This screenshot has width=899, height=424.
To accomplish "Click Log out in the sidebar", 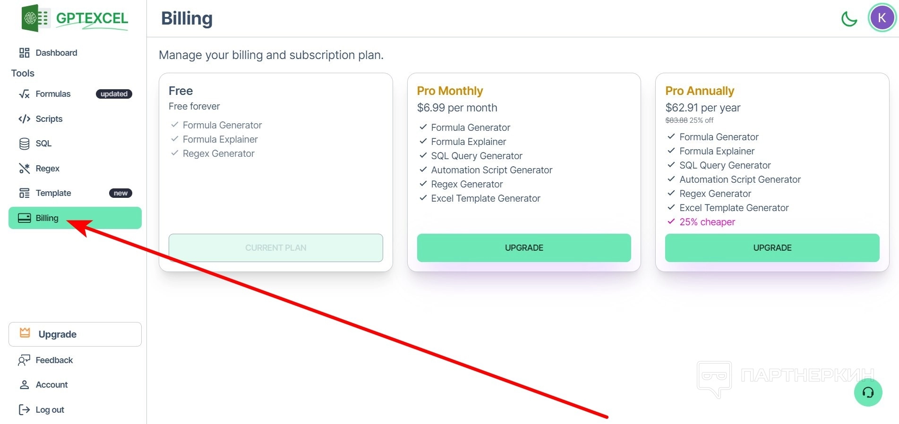I will (50, 410).
